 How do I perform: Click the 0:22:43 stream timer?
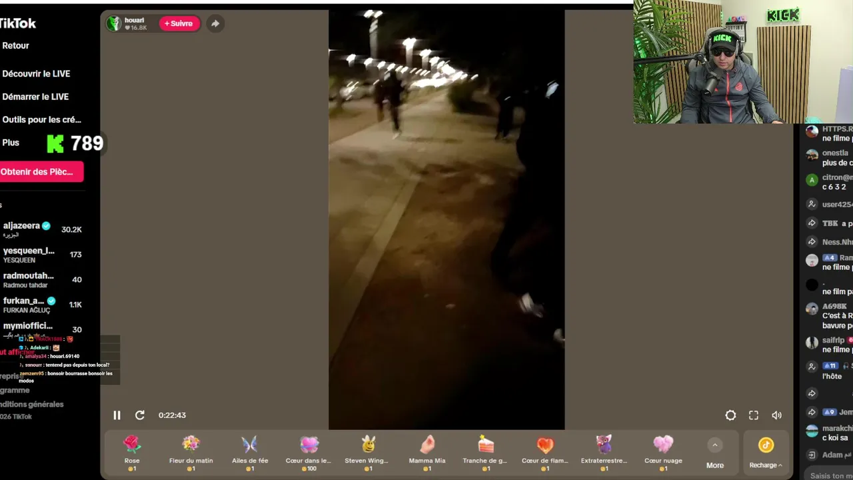[172, 415]
